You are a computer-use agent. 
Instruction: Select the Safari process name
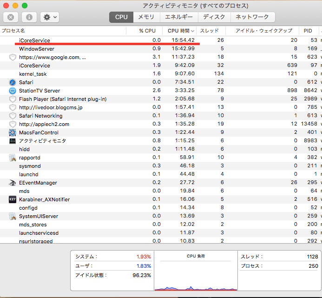pyautogui.click(x=26, y=82)
